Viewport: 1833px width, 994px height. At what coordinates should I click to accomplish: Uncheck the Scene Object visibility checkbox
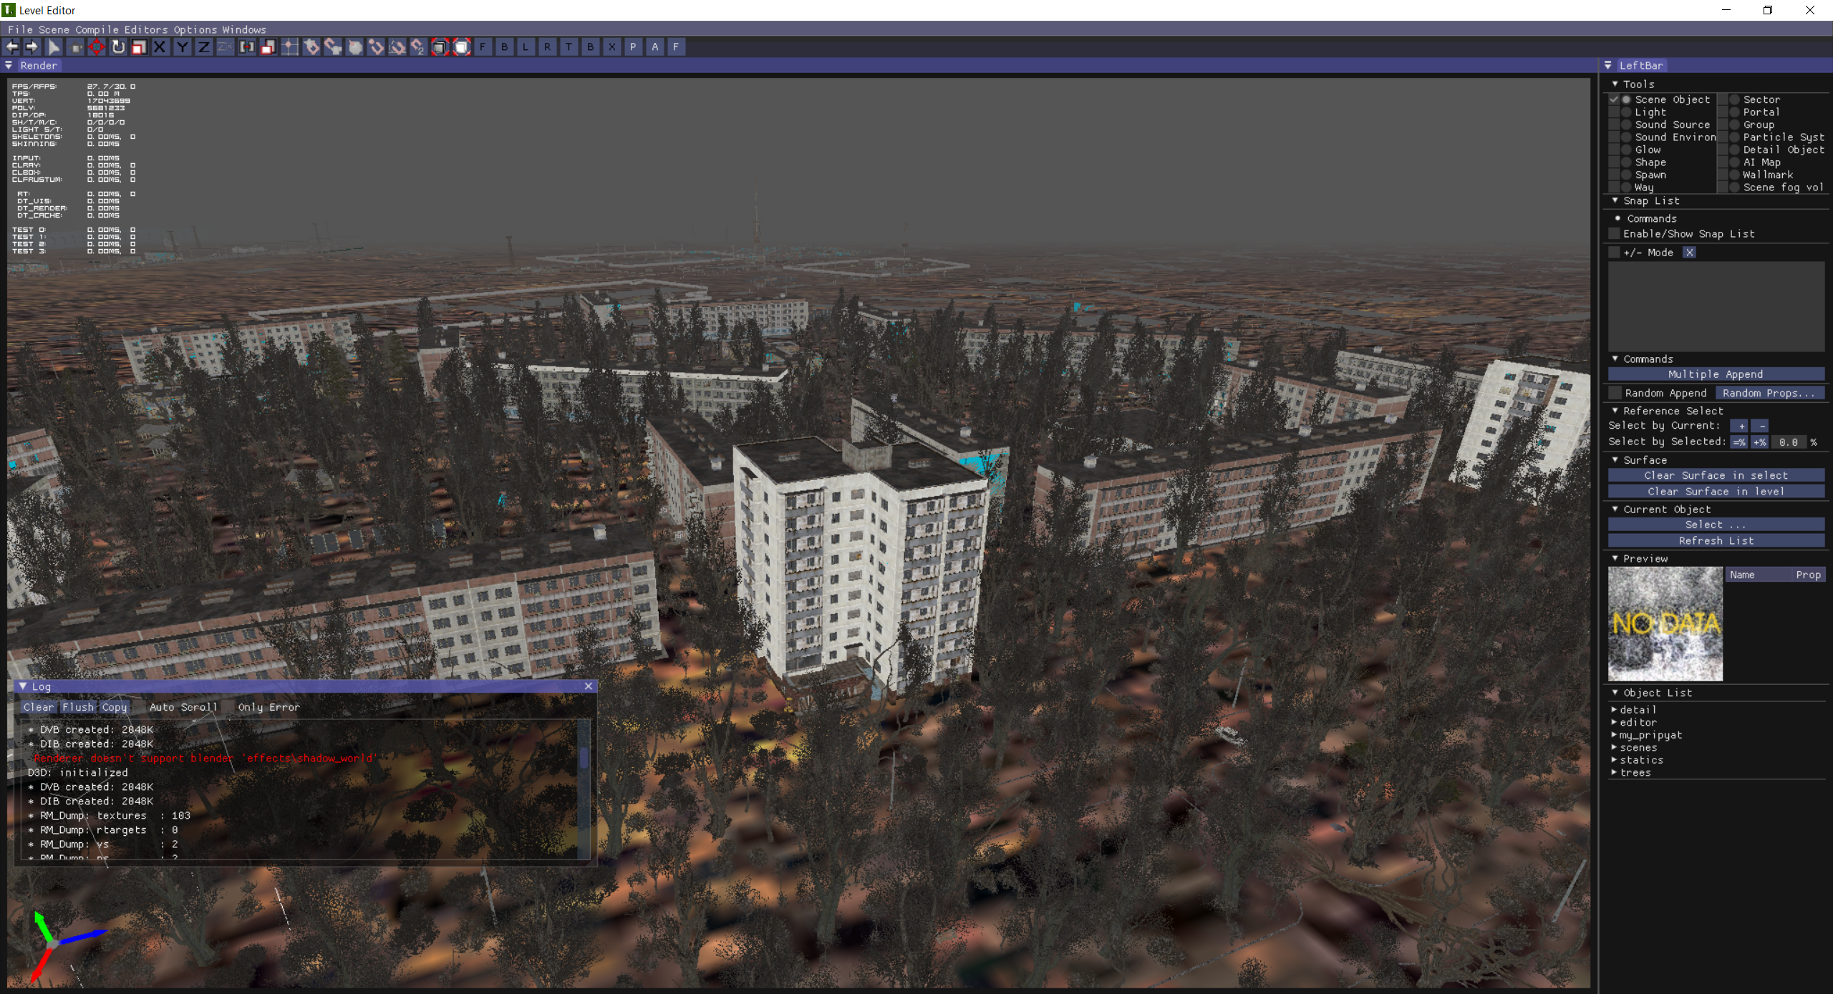(1614, 99)
